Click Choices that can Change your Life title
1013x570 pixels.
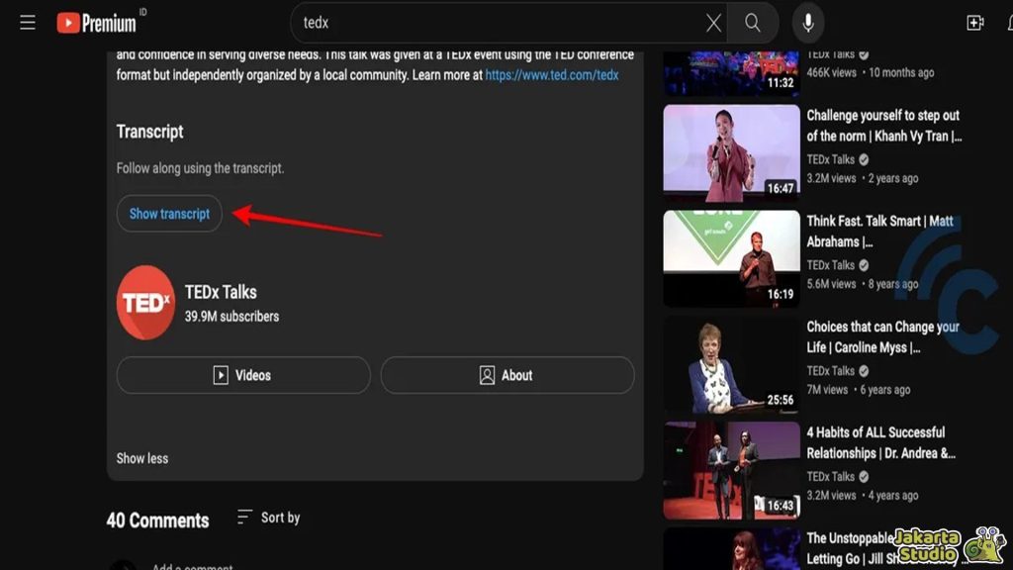(x=882, y=336)
